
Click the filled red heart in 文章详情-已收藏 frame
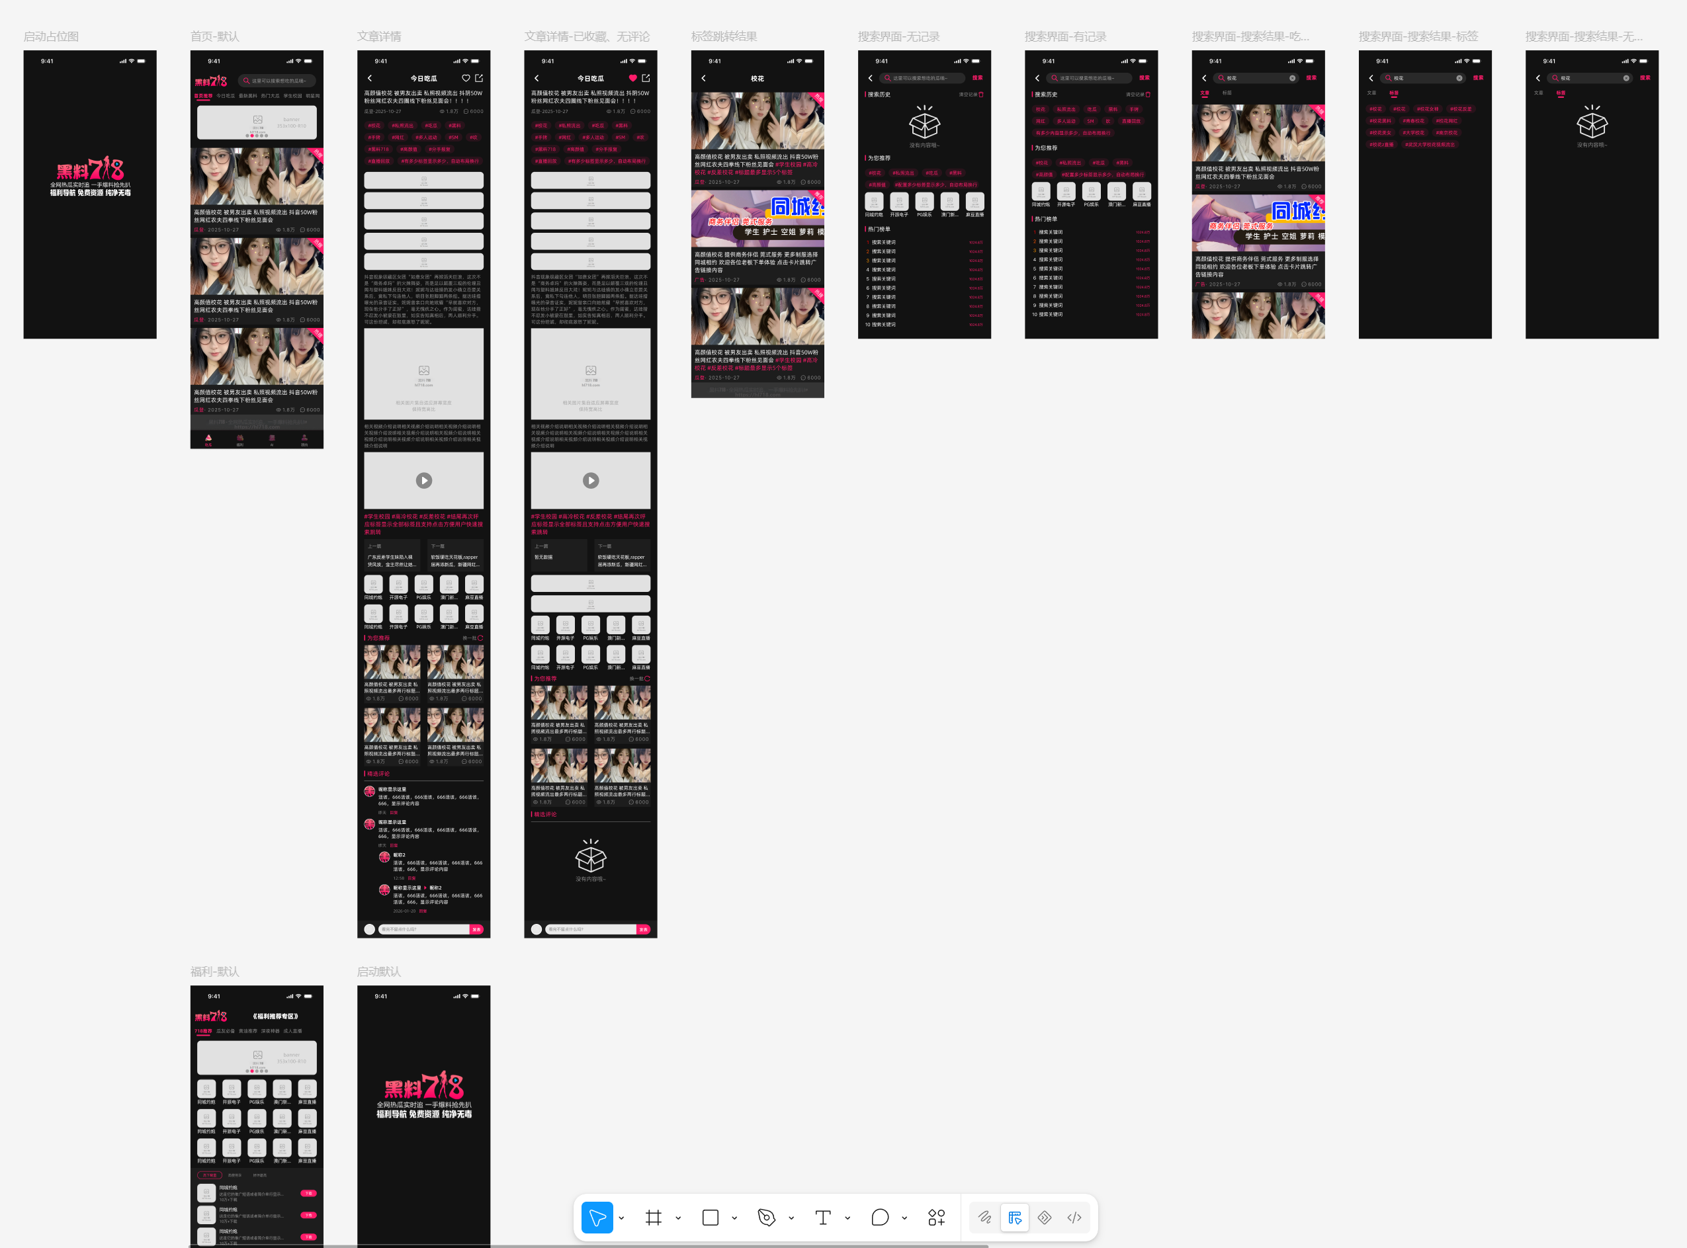(633, 78)
